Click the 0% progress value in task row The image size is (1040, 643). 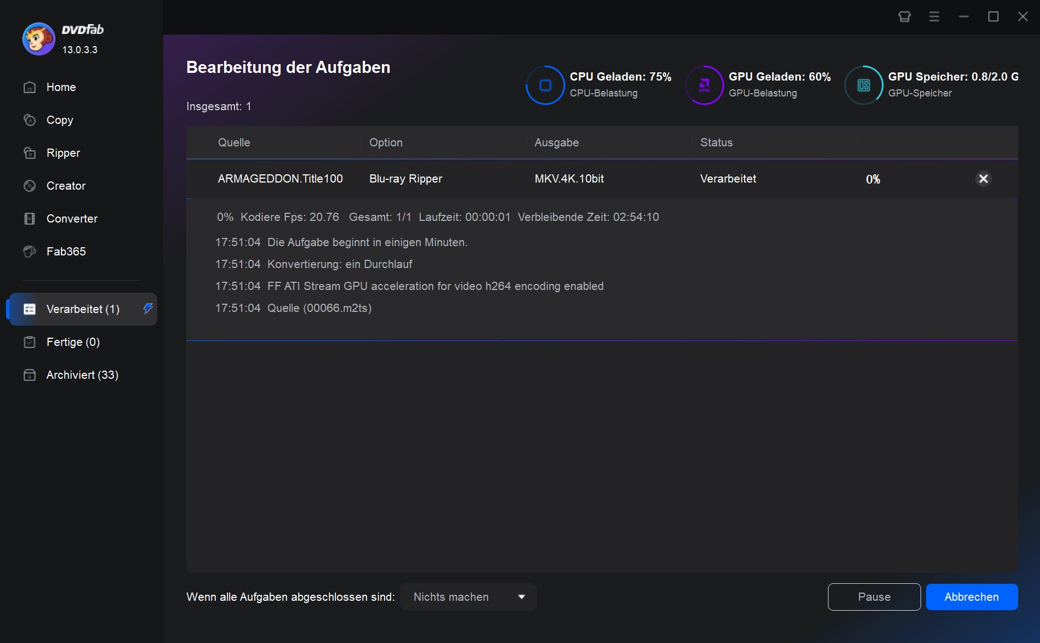point(873,179)
